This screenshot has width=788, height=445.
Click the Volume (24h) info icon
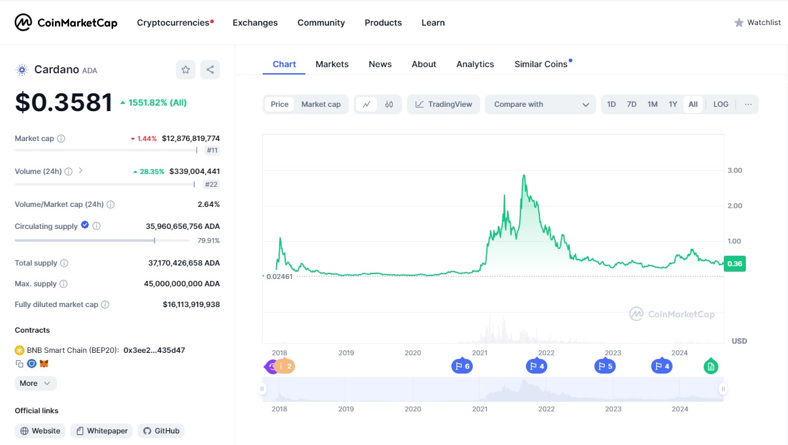tap(68, 172)
